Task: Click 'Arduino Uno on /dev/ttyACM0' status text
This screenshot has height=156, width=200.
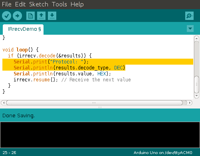Action: coord(163,152)
